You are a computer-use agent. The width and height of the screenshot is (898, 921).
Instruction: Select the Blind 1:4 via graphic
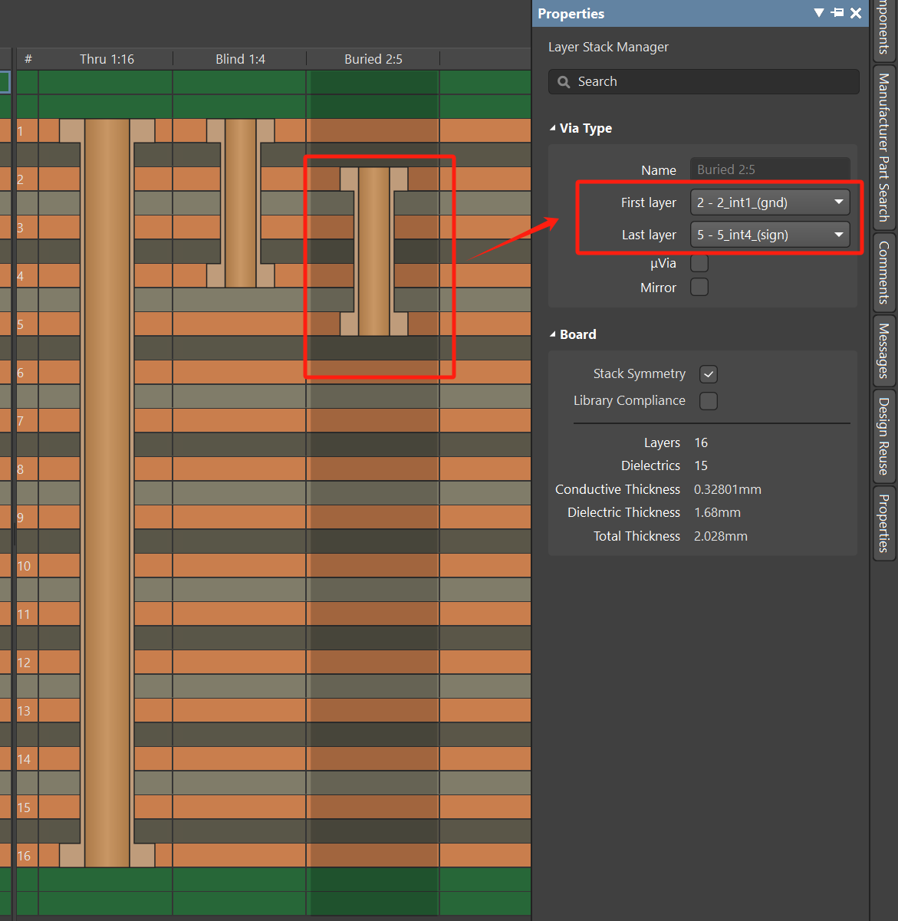240,203
